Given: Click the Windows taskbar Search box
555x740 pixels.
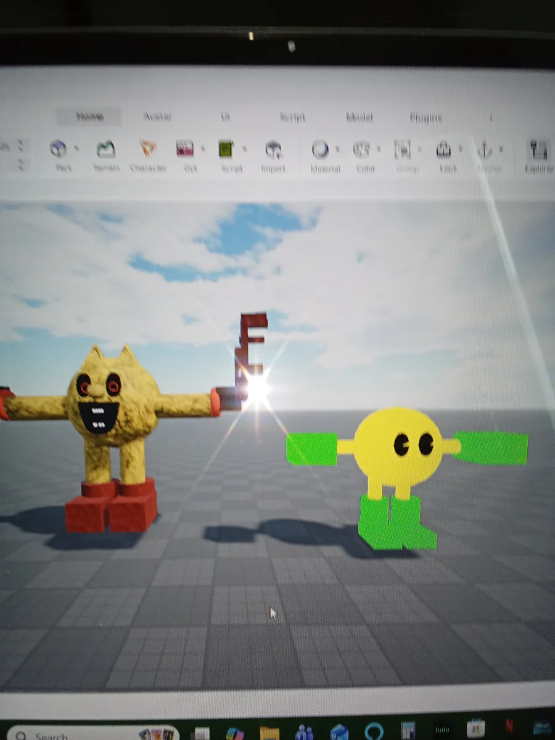Looking at the screenshot, I should (x=92, y=735).
